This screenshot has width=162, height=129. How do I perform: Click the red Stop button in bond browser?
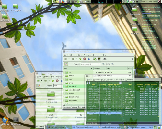(x=85, y=59)
